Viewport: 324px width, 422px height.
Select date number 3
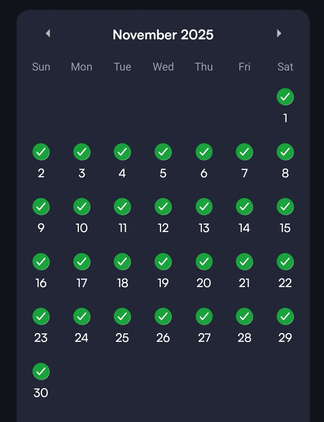point(82,173)
